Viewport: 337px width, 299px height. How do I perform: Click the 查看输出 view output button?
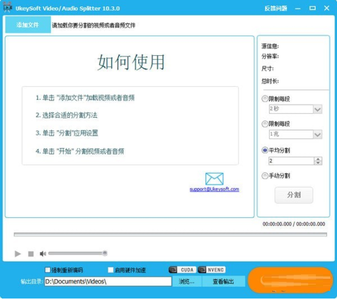(223, 281)
